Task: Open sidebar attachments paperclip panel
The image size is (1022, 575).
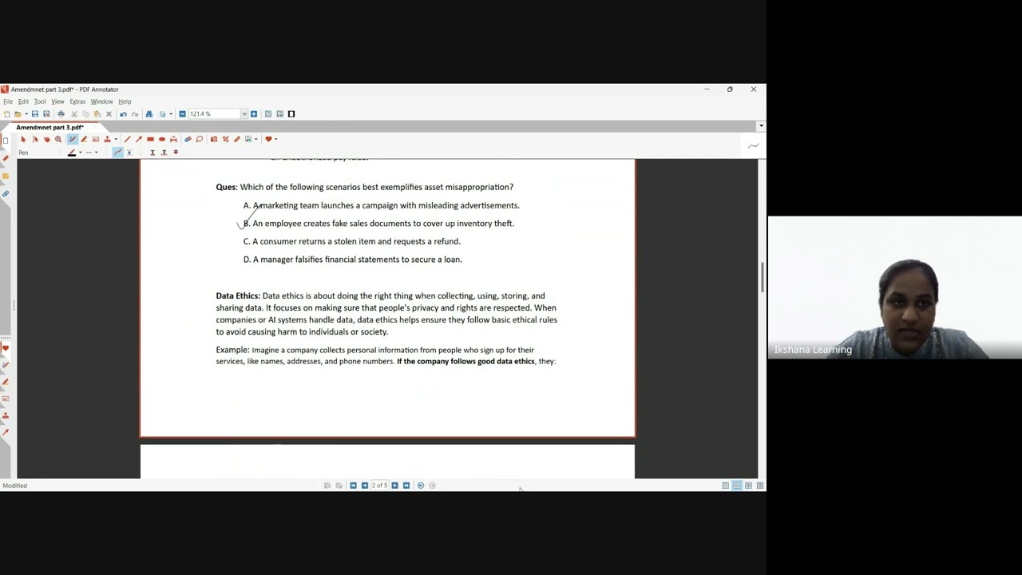Action: pyautogui.click(x=5, y=193)
